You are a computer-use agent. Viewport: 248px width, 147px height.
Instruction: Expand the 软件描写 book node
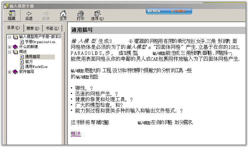click(x=9, y=72)
